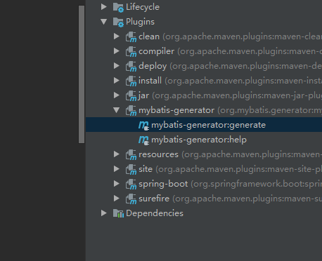Expand the site plugin
This screenshot has height=261, width=322.
click(117, 169)
